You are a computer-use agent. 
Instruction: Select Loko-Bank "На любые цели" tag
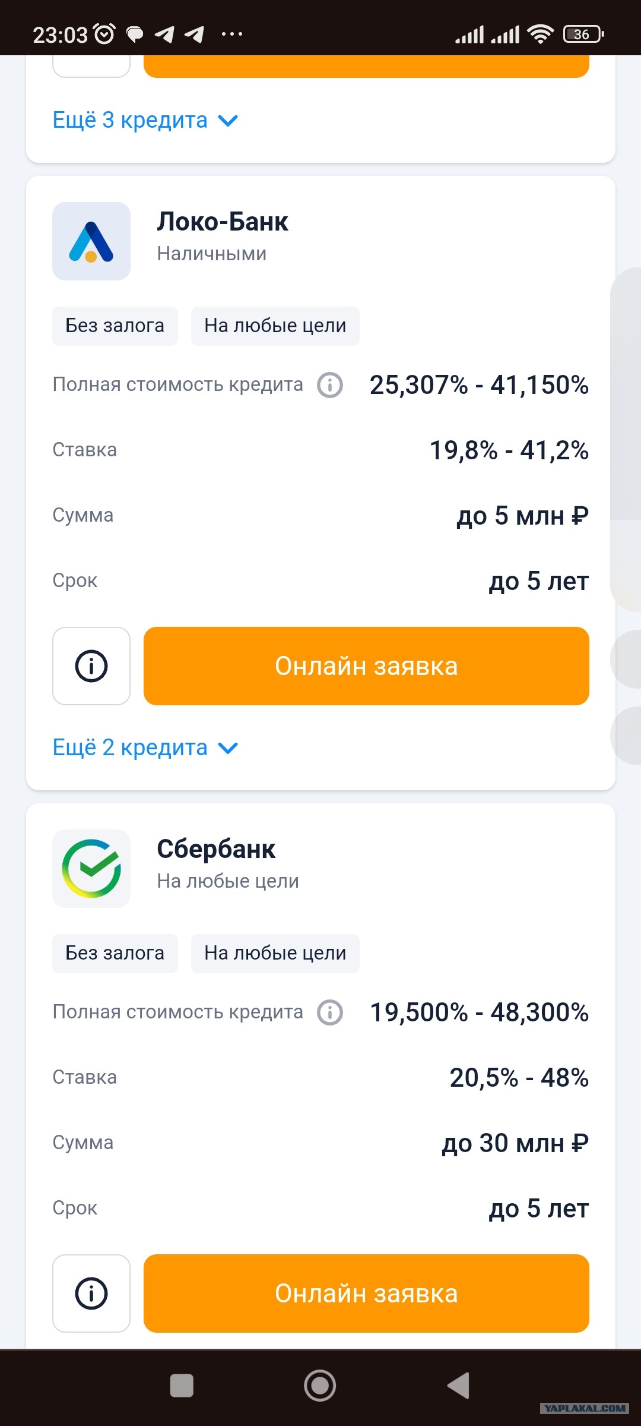point(275,326)
